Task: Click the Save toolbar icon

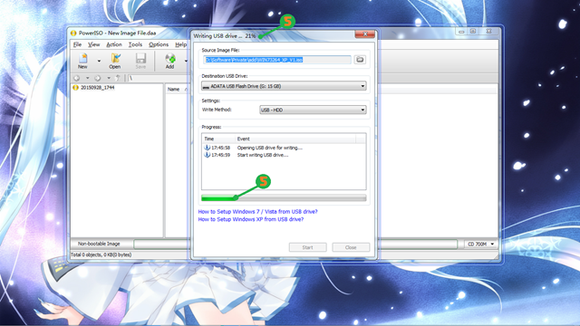Action: 140,61
